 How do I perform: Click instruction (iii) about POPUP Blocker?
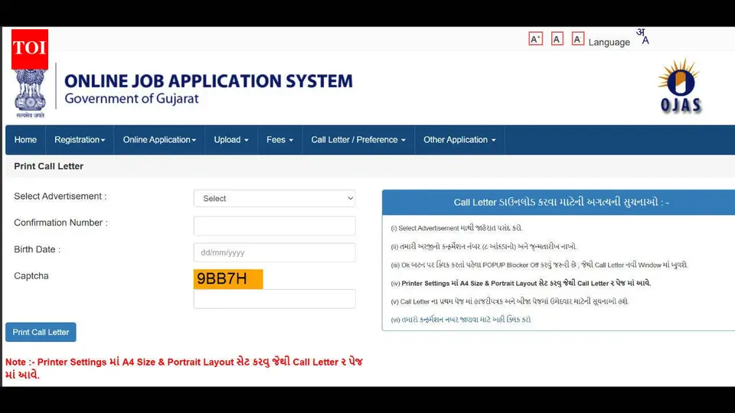point(539,265)
